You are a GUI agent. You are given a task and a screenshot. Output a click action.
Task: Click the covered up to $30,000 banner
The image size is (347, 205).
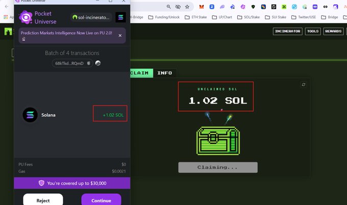(72, 183)
